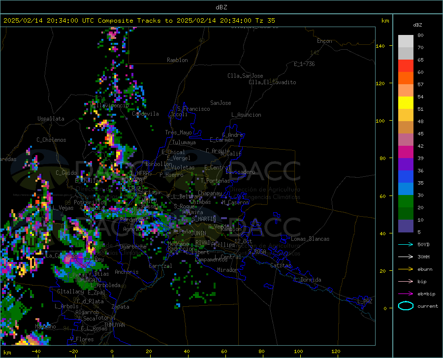This screenshot has width=443, height=358.
Task: Click the Manzano label
Action: 45,326
